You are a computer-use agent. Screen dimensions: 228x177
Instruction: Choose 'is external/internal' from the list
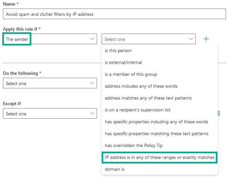click(x=124, y=63)
